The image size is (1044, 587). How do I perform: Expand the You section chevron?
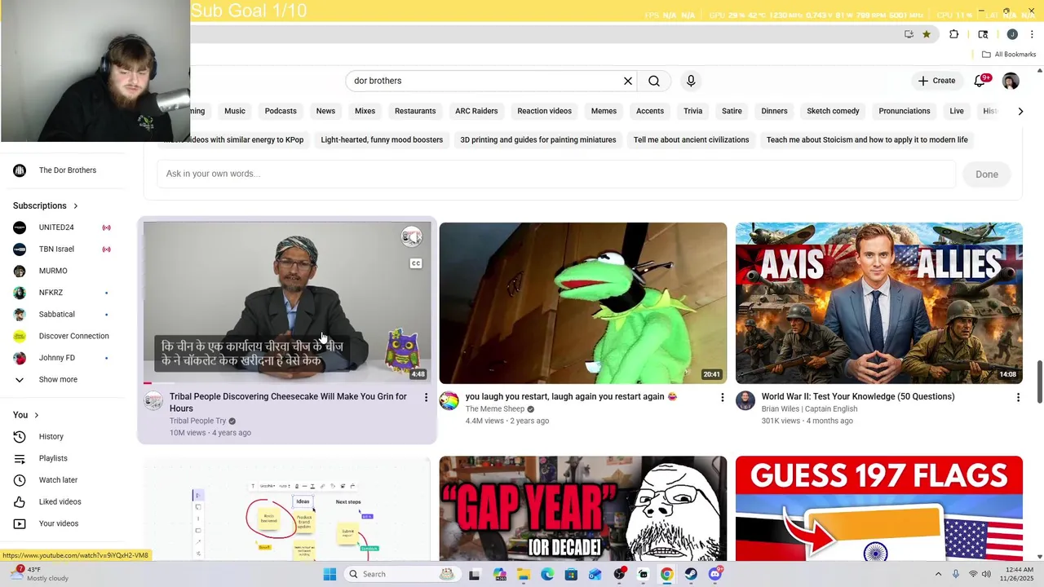pos(36,416)
